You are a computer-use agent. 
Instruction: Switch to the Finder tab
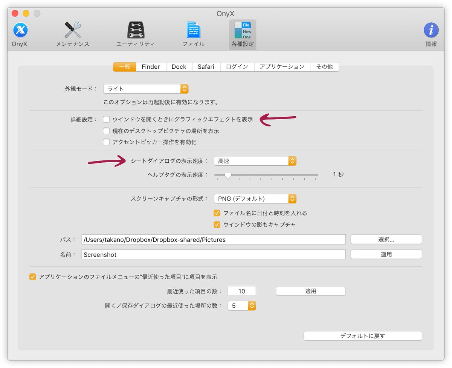click(151, 67)
